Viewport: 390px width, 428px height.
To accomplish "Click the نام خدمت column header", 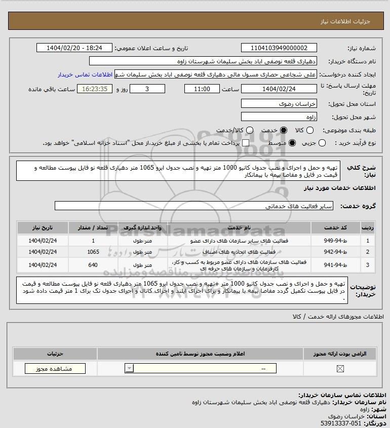I will (239, 227).
